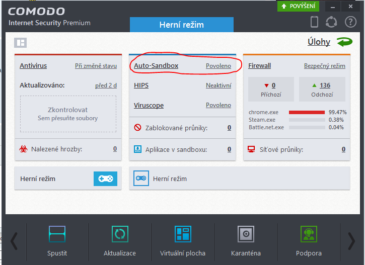365x265 pixels.
Task: Open the Úlohy tasks link
Action: click(x=319, y=42)
